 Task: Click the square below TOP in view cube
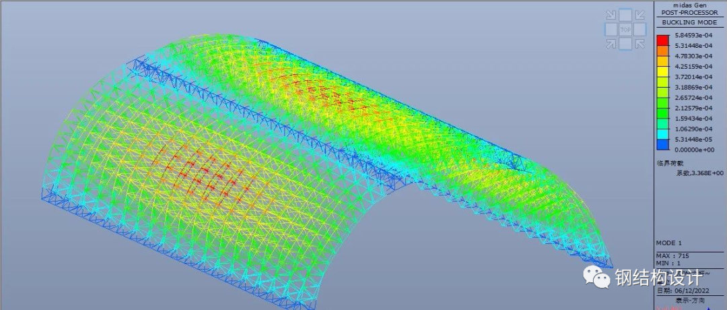click(625, 44)
